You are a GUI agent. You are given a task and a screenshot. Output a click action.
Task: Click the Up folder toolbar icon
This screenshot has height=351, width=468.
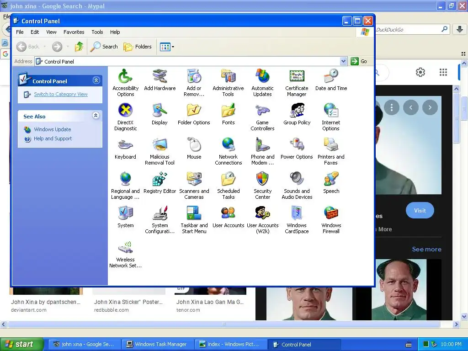pyautogui.click(x=79, y=47)
